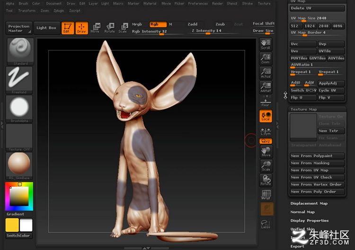Toggle Rgb paint mode
This screenshot has height=250, width=355.
coord(158,24)
